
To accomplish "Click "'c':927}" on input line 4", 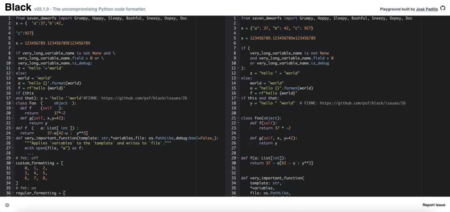I will (25, 33).
